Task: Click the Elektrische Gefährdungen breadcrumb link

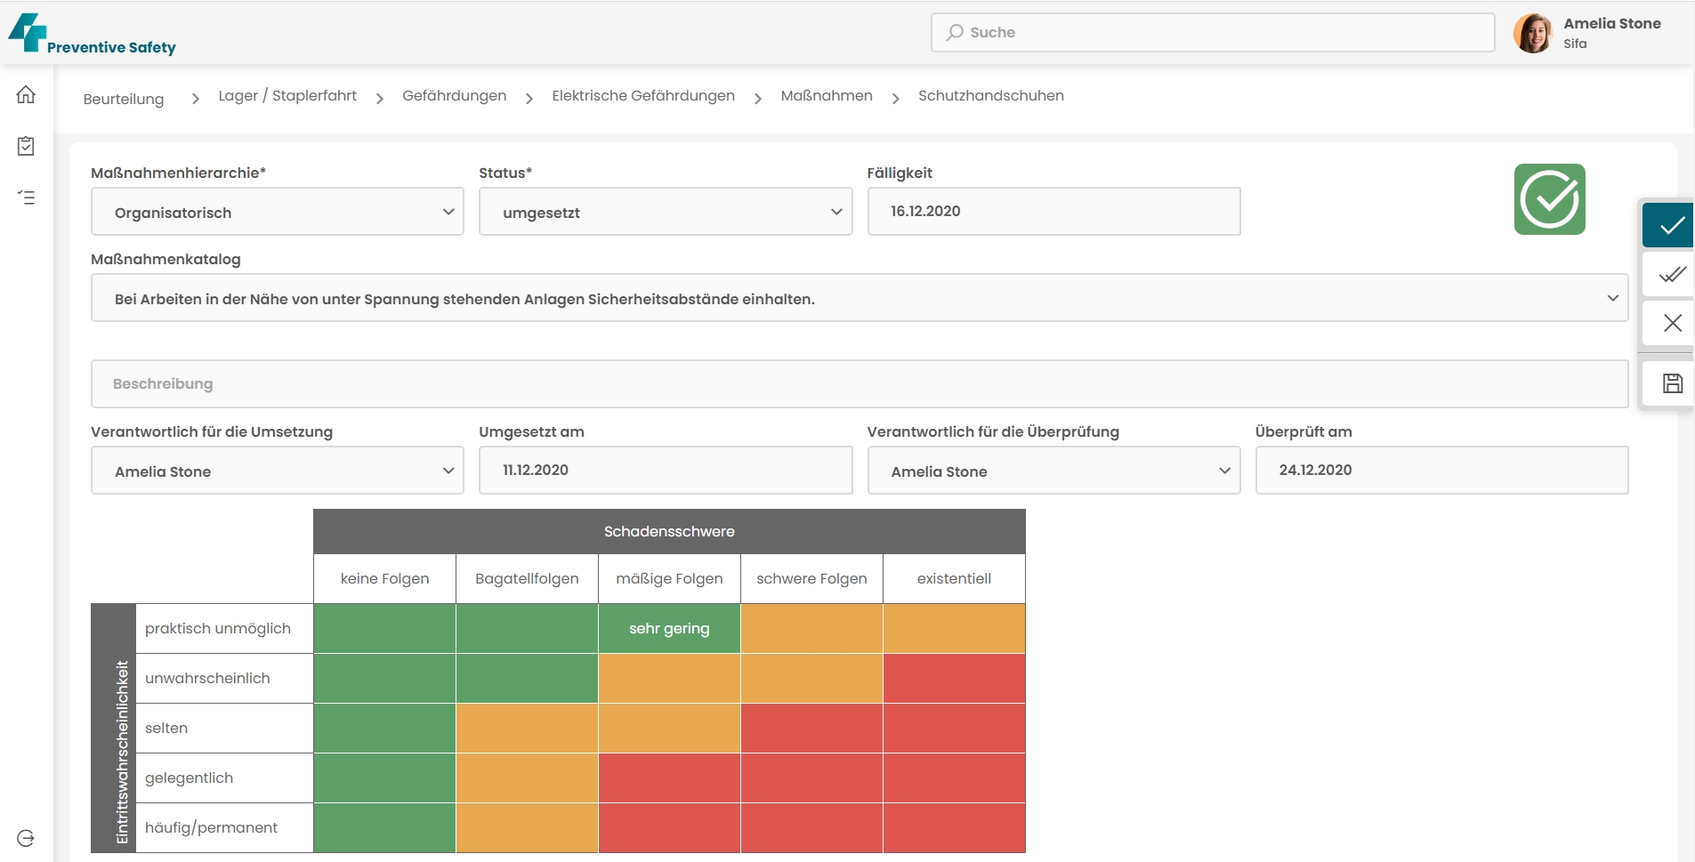Action: pyautogui.click(x=643, y=96)
